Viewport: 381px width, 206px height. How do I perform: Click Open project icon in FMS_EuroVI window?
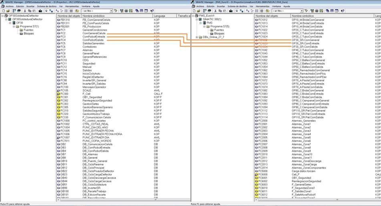pos(199,11)
